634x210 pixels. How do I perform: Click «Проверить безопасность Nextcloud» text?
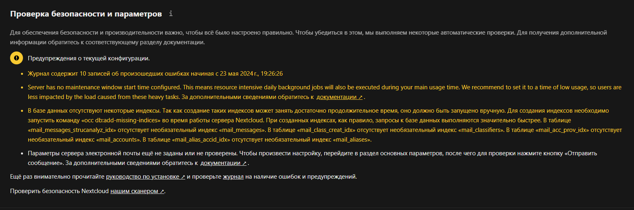[59, 191]
